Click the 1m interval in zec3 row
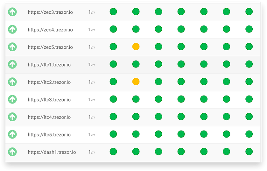267x171 pixels. 92,12
